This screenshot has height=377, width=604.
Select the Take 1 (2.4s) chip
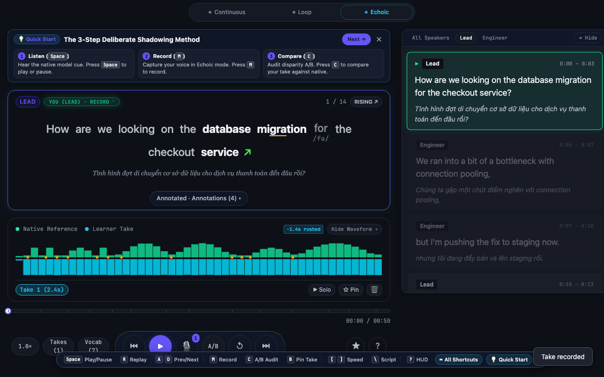tap(42, 290)
